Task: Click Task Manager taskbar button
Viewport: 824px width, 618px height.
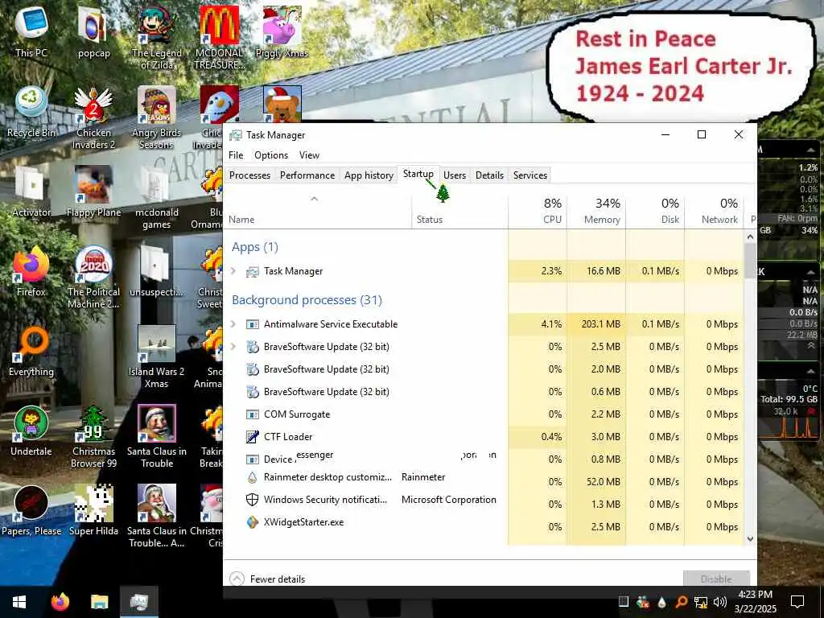Action: coord(138,602)
